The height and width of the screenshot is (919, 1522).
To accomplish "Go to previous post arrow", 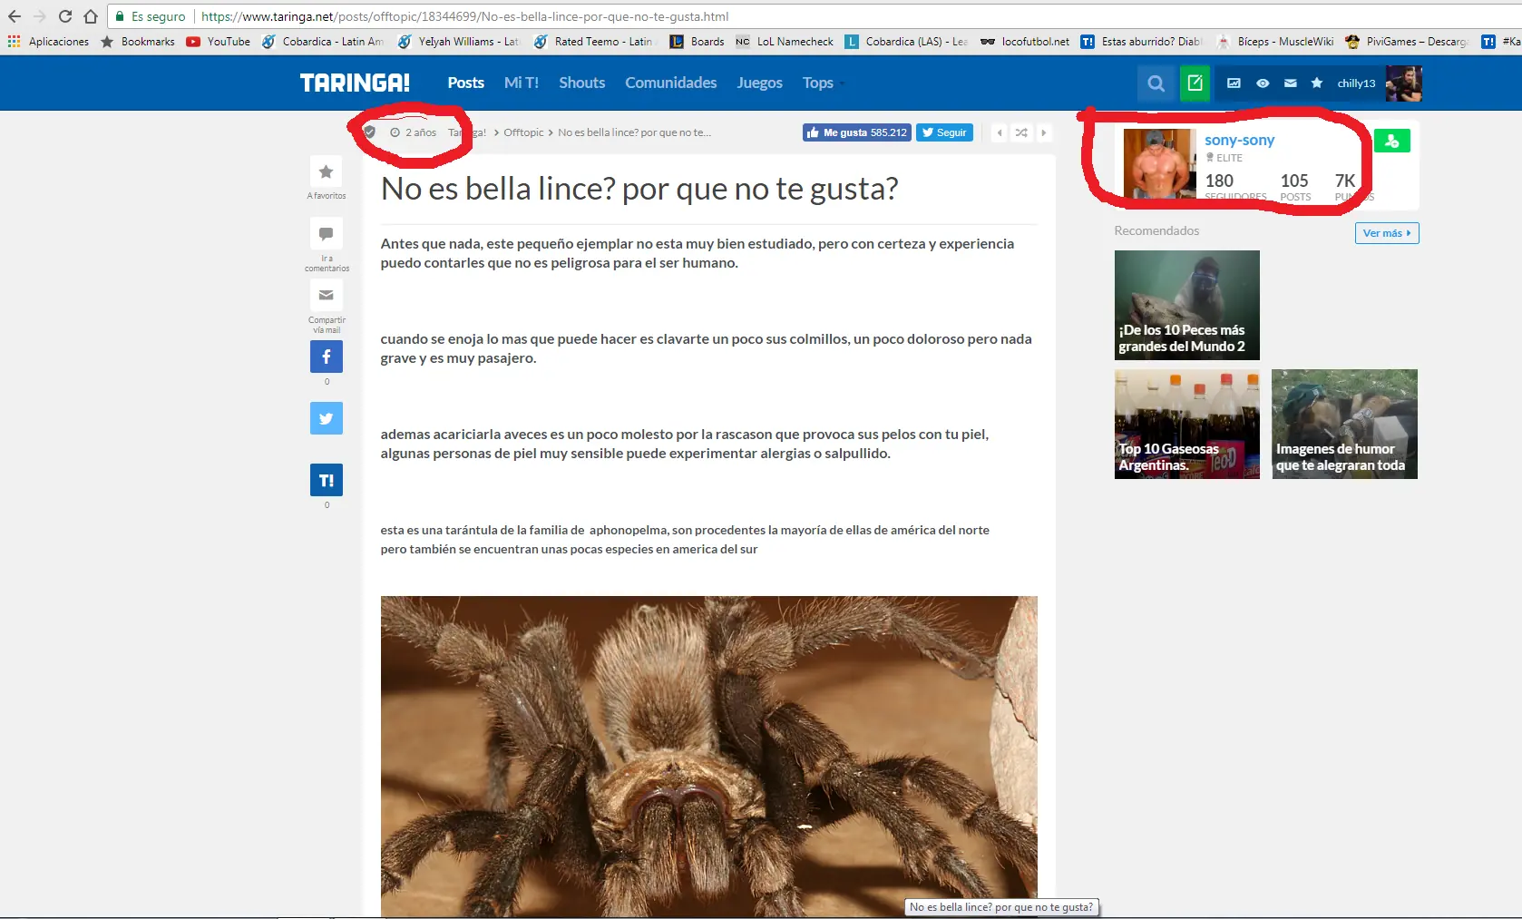I will pyautogui.click(x=1000, y=132).
